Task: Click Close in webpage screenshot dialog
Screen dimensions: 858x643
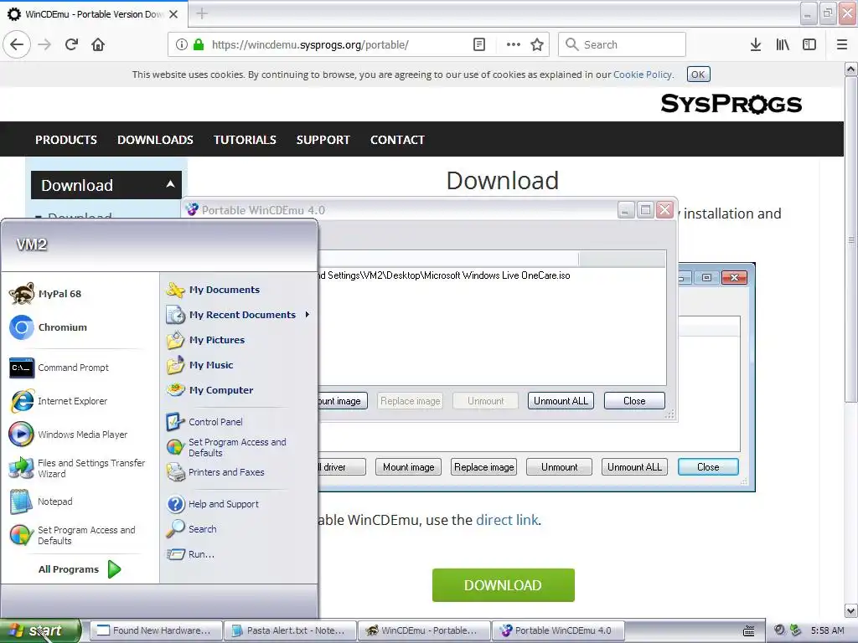Action: pos(708,467)
